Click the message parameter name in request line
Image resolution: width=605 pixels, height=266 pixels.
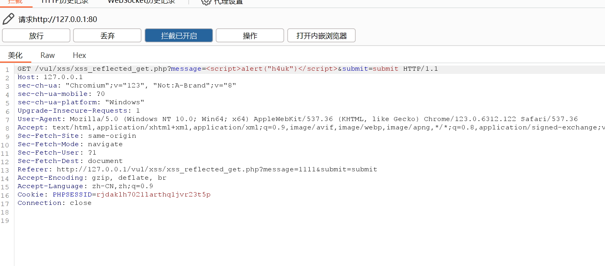pyautogui.click(x=186, y=69)
